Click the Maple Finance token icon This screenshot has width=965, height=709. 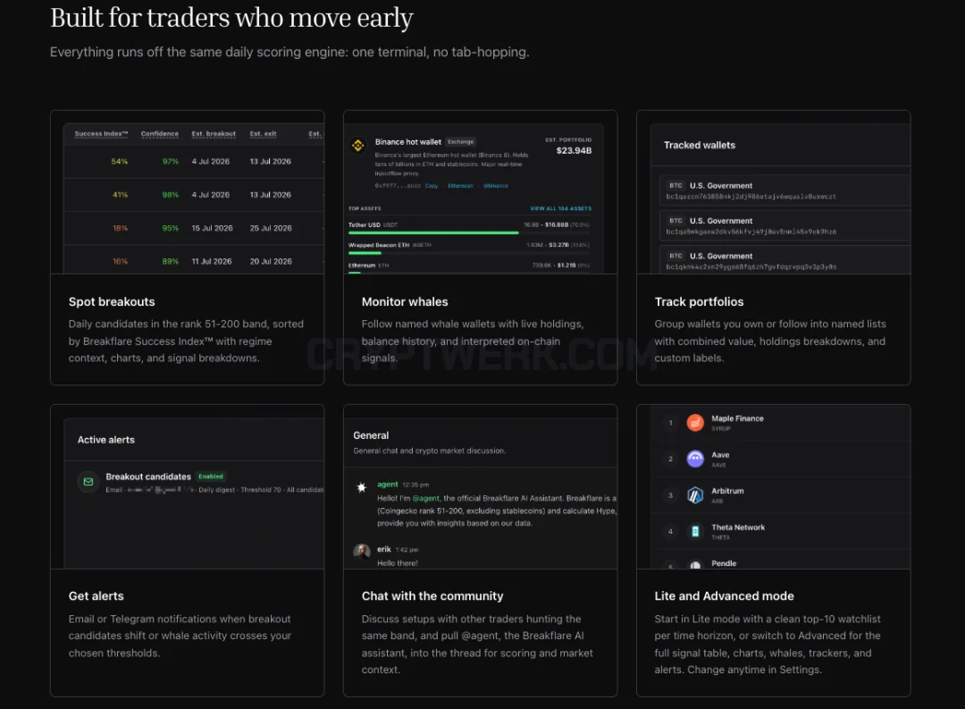pos(695,423)
